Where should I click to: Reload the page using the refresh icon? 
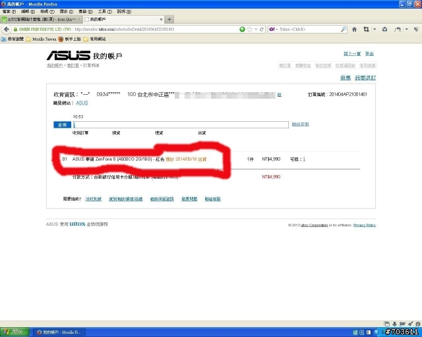pos(261,30)
